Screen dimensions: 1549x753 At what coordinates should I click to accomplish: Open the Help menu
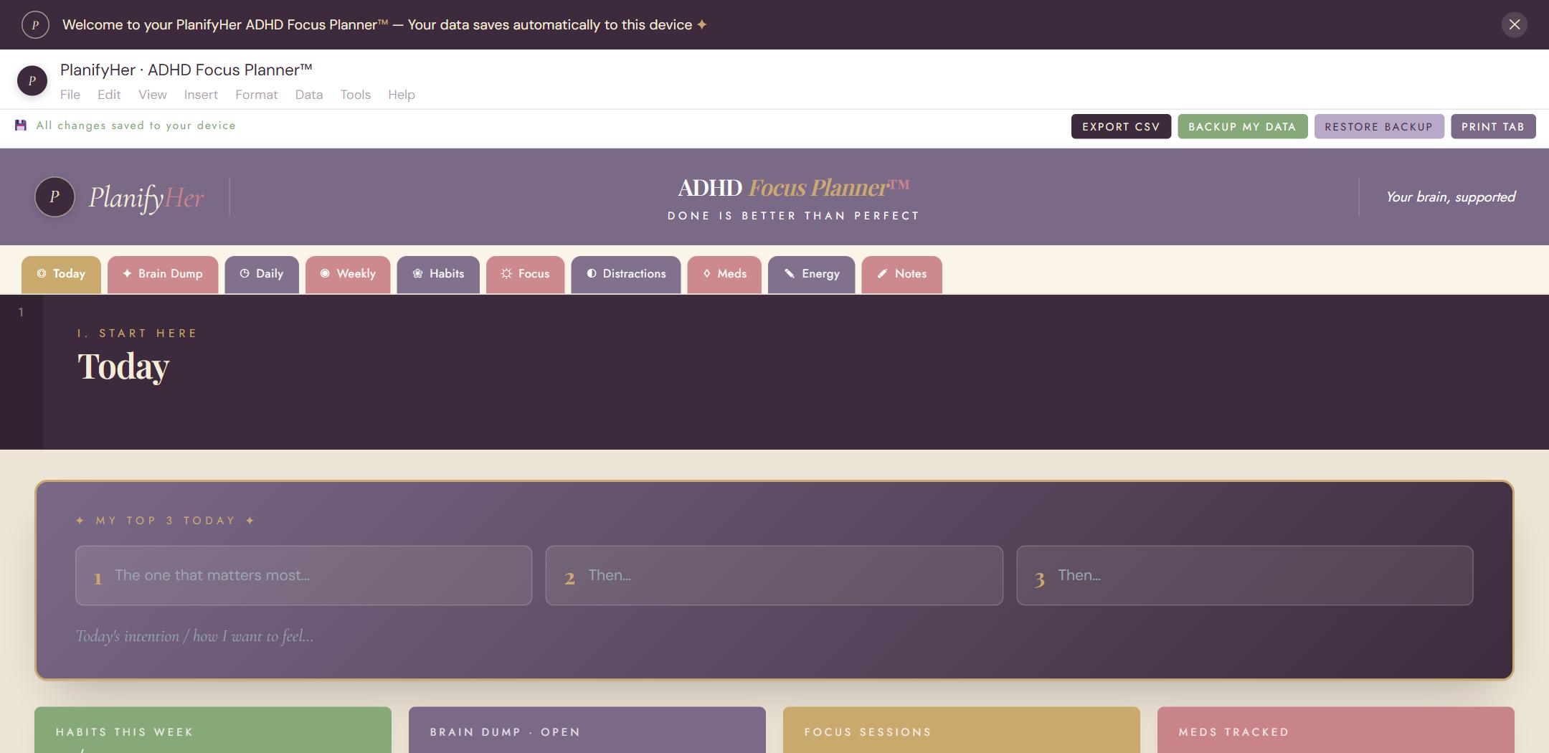point(402,95)
